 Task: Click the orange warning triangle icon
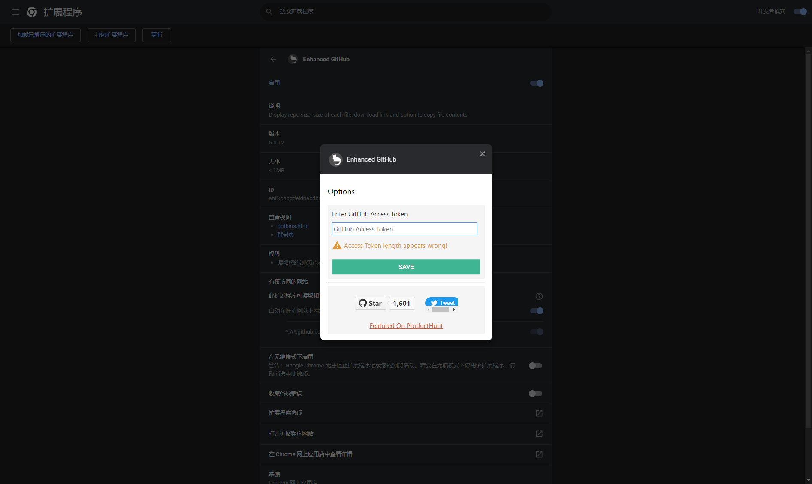pos(337,245)
